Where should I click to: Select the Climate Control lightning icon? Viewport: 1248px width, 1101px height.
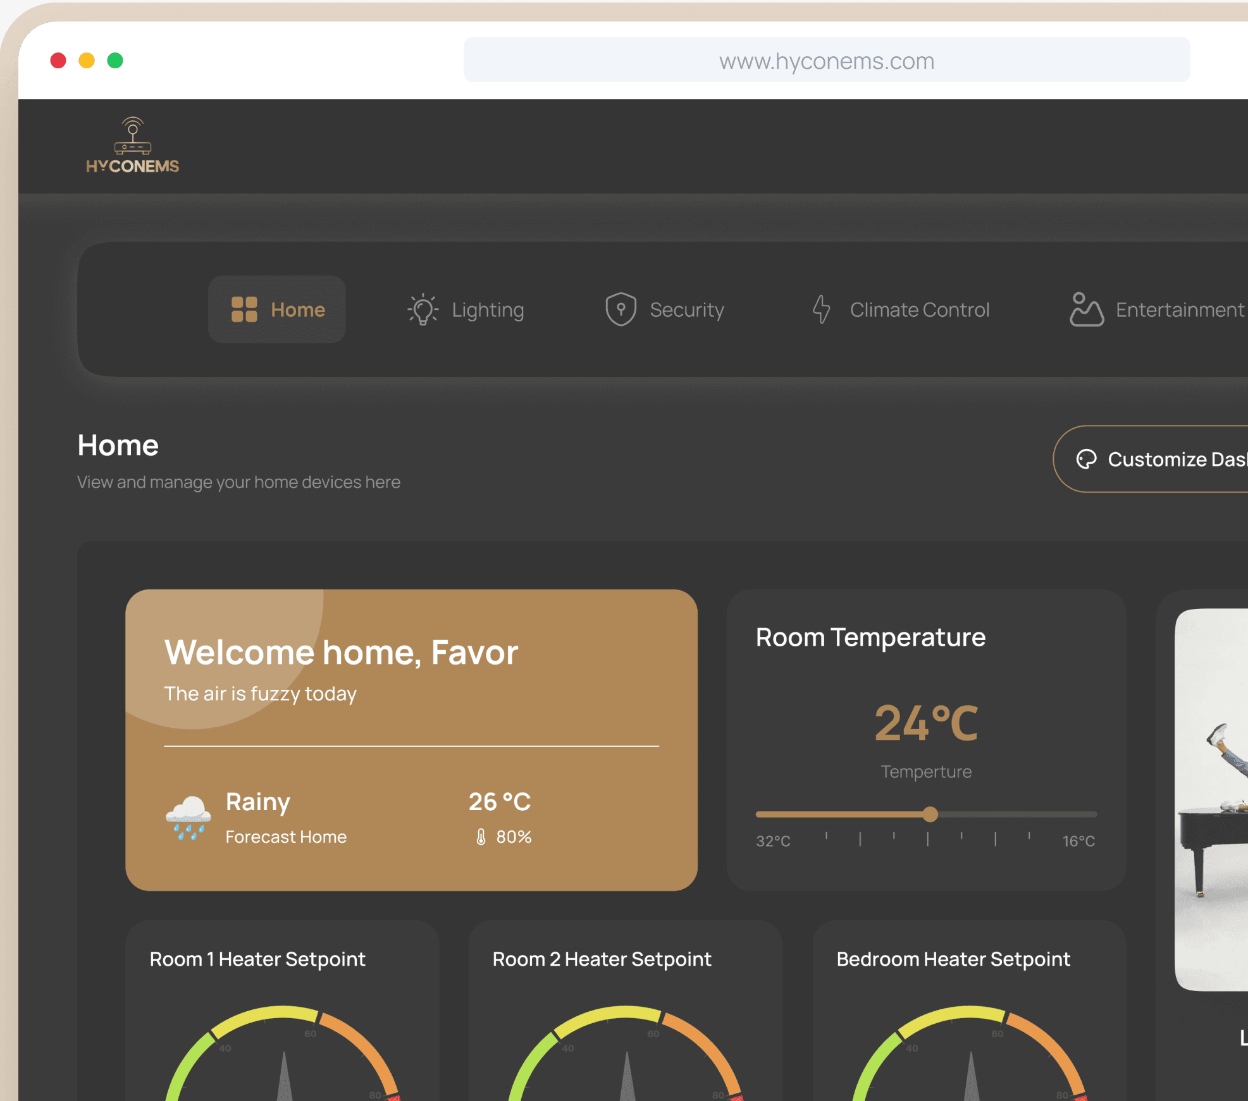click(x=821, y=309)
